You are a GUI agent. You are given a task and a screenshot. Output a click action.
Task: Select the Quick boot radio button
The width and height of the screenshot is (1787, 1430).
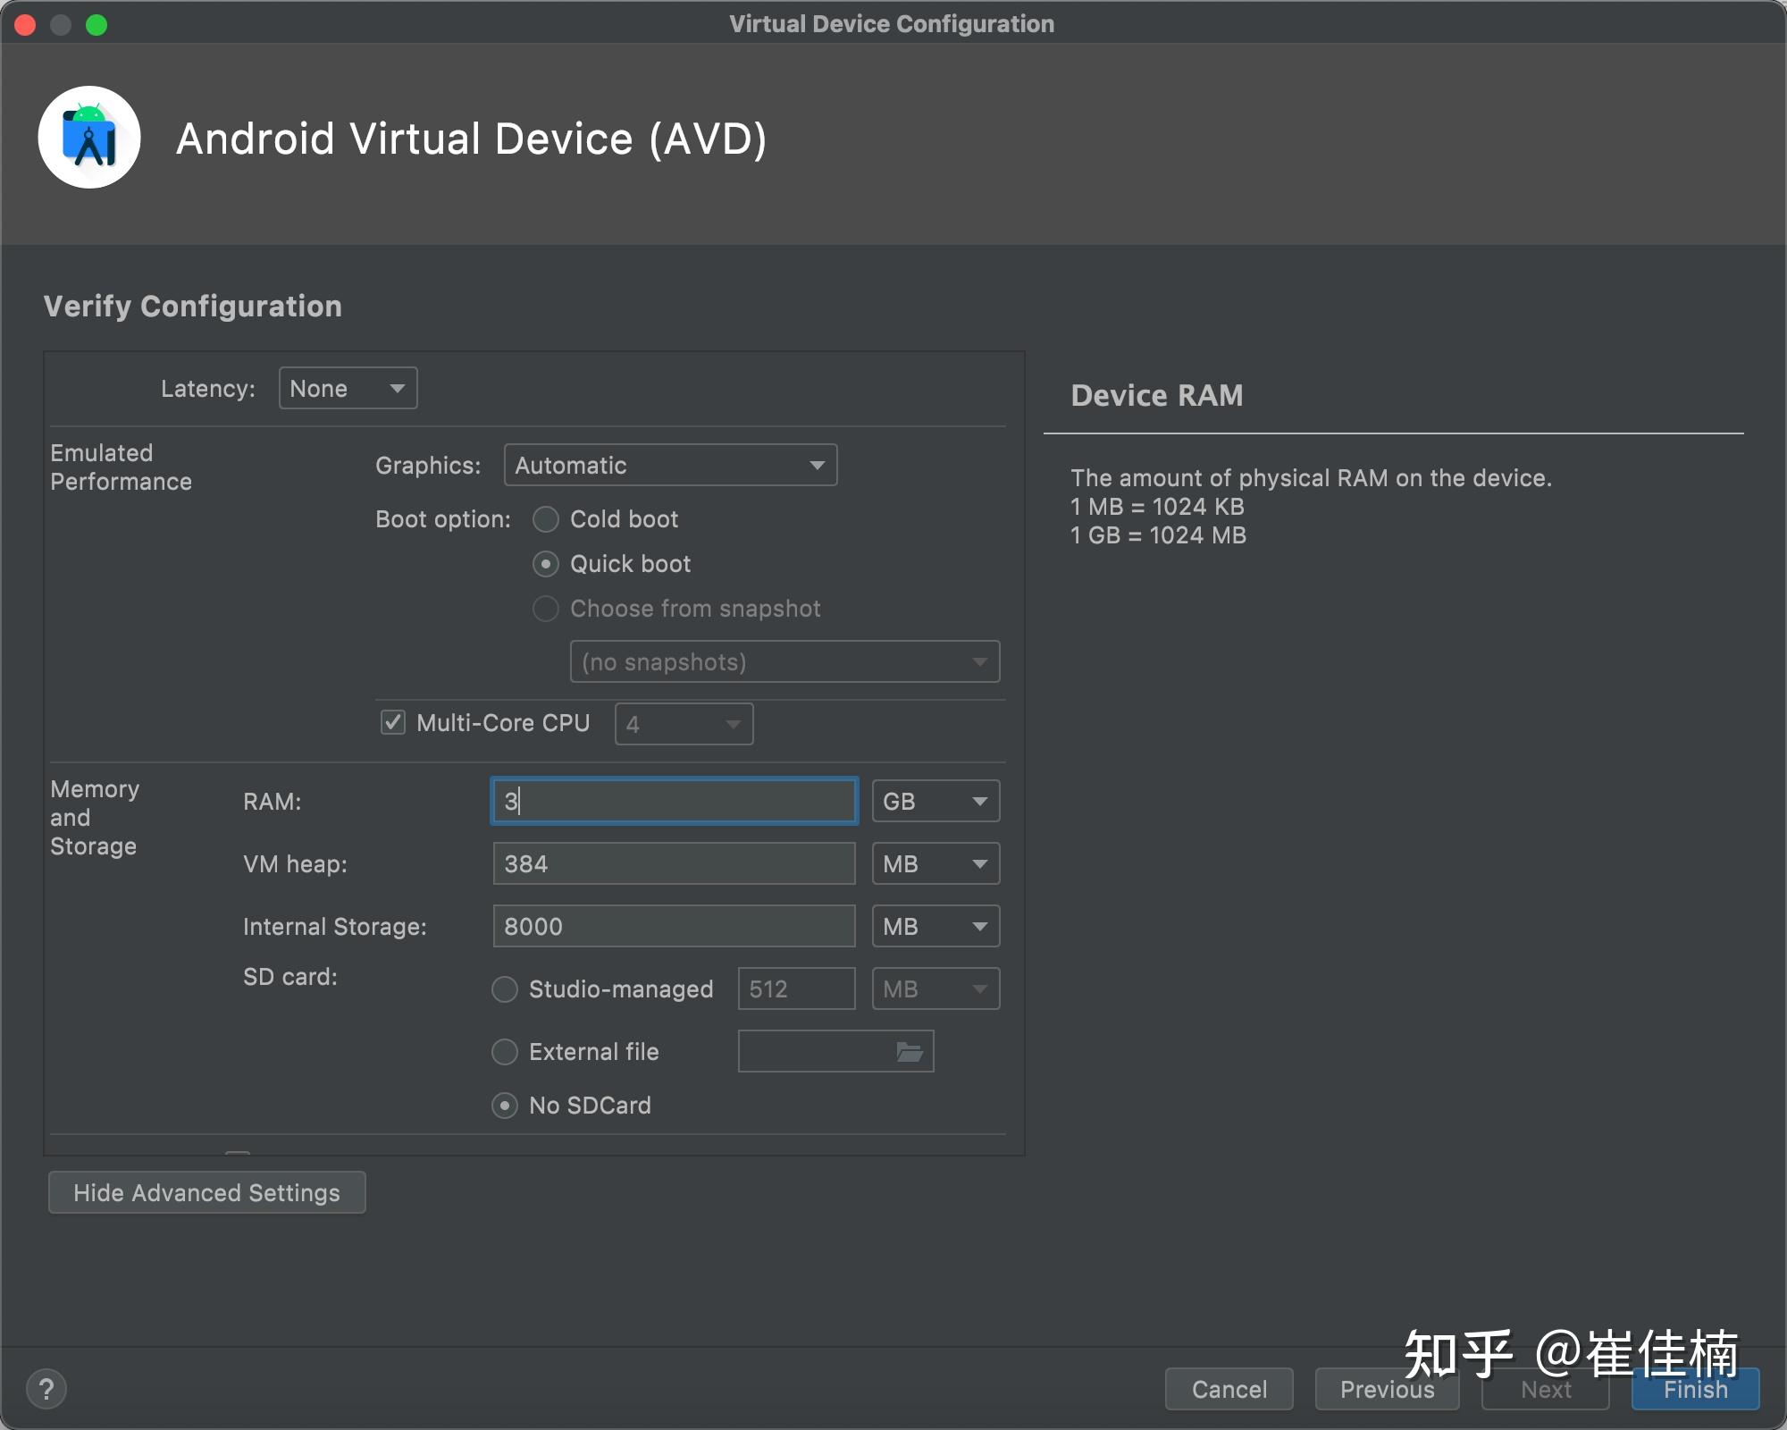(x=546, y=564)
